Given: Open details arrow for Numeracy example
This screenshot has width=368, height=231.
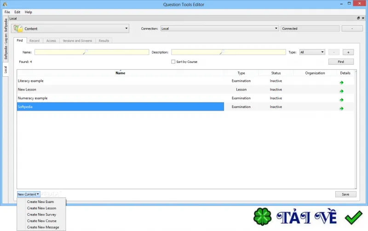Looking at the screenshot, I should 341,100.
